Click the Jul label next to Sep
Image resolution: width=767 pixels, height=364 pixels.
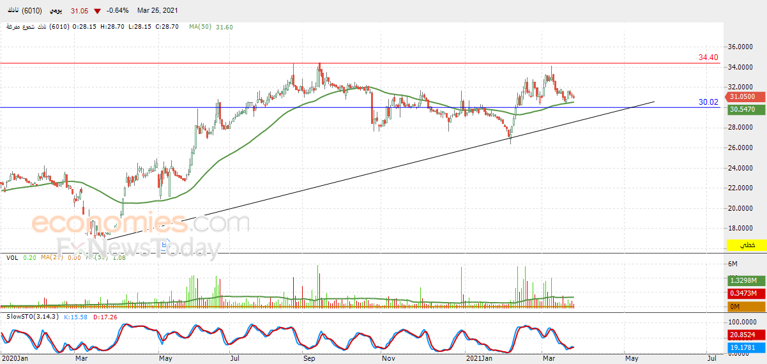[235, 358]
